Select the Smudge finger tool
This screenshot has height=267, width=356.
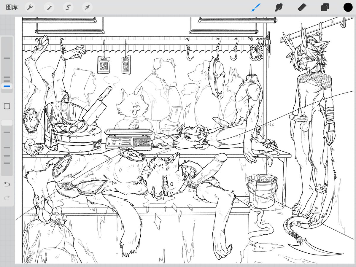(x=279, y=7)
